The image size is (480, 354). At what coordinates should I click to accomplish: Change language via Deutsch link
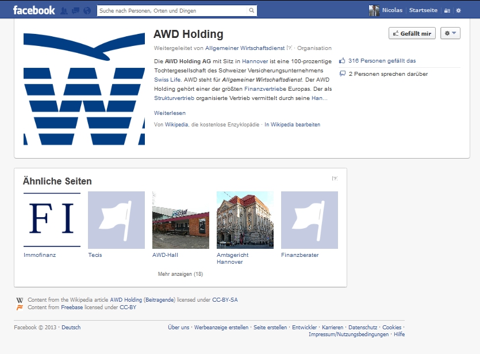(x=71, y=327)
